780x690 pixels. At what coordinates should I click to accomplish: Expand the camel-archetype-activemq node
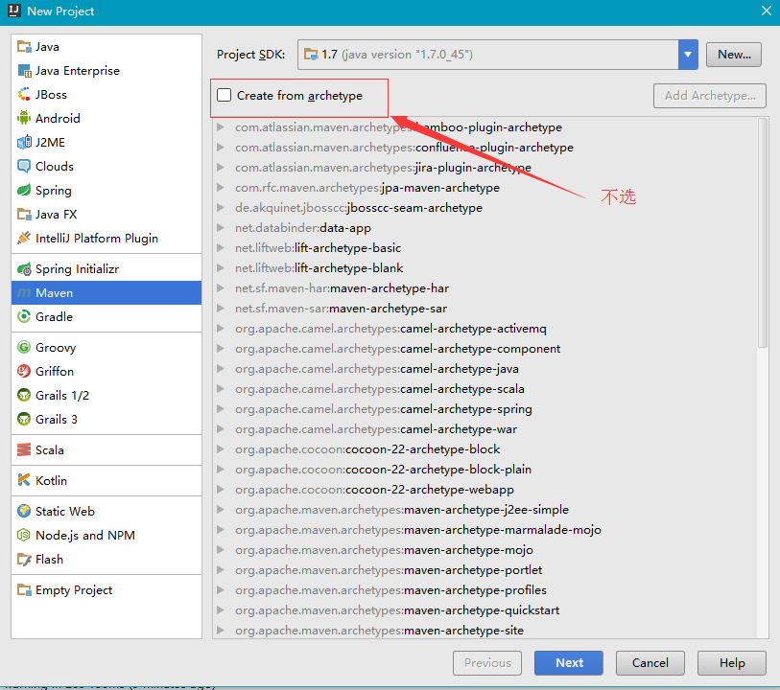(x=221, y=329)
